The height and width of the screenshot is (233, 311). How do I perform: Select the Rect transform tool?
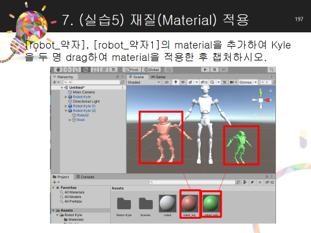pos(95,70)
